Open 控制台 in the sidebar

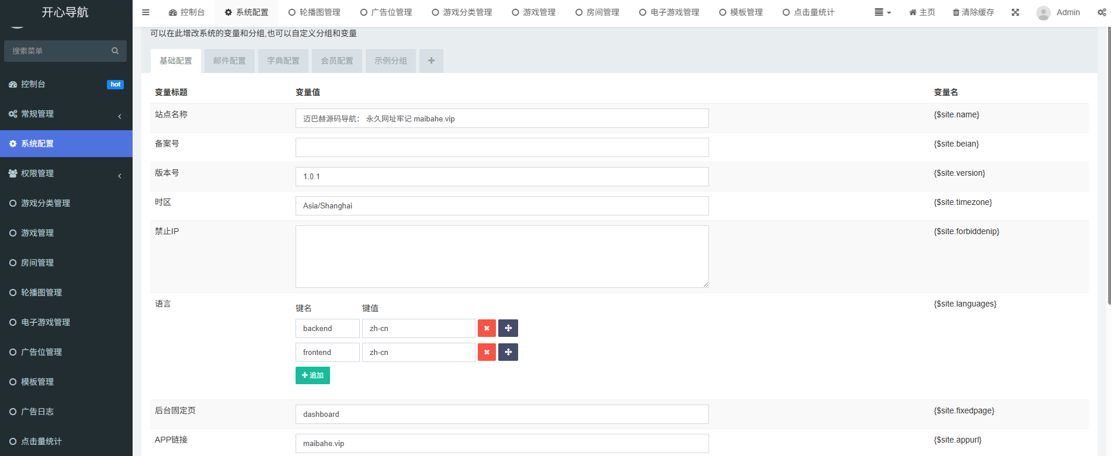tap(66, 84)
